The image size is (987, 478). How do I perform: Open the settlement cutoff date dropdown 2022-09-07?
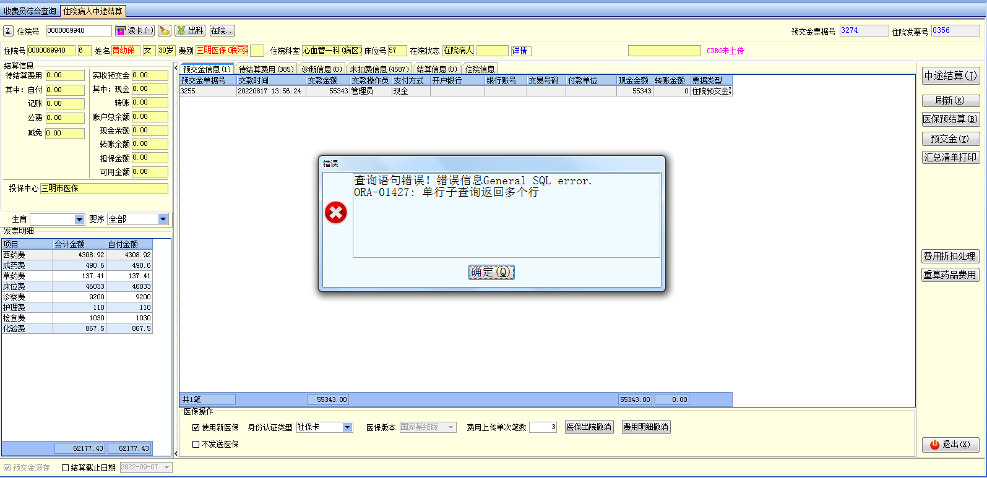tap(167, 467)
